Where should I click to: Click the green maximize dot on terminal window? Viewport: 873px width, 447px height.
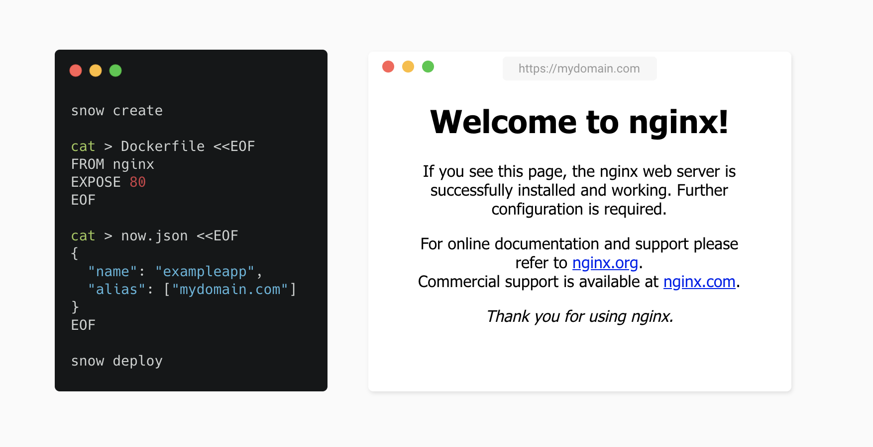coord(115,71)
